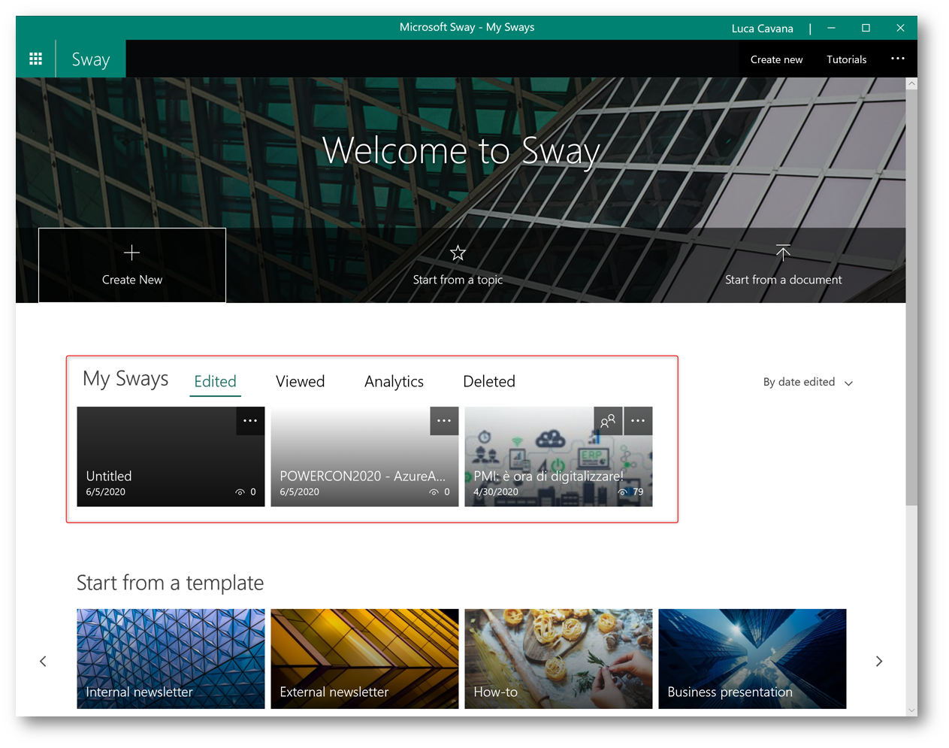Choose the Business presentation template
Screen dimensions: 949x748
[752, 659]
